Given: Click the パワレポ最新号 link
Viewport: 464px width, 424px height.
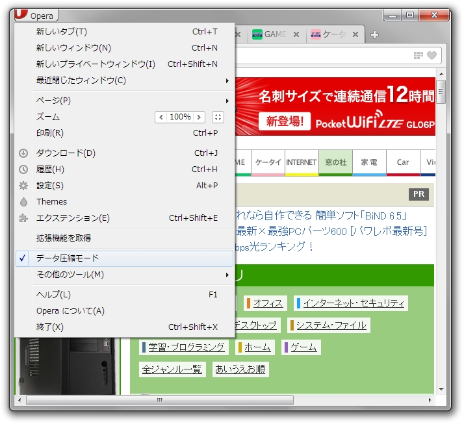Looking at the screenshot, I should pyautogui.click(x=331, y=231).
